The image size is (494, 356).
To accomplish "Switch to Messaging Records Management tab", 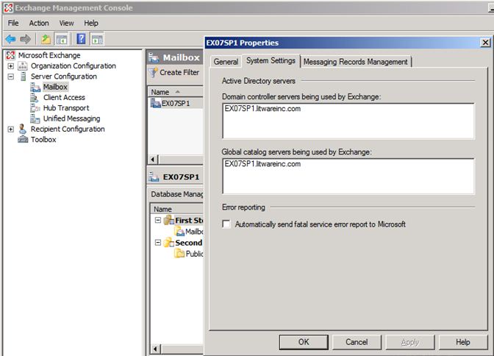I will click(x=356, y=62).
